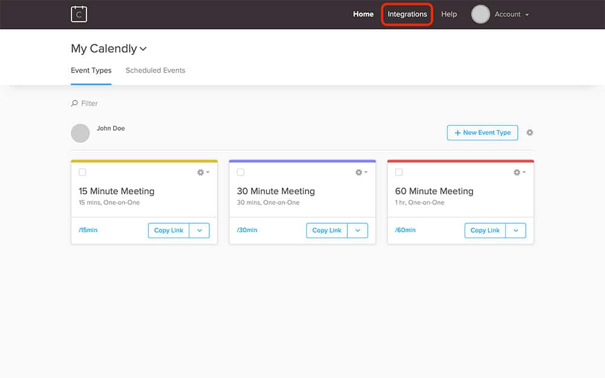This screenshot has height=378, width=605.
Task: Open the Account dropdown menu
Action: [511, 15]
